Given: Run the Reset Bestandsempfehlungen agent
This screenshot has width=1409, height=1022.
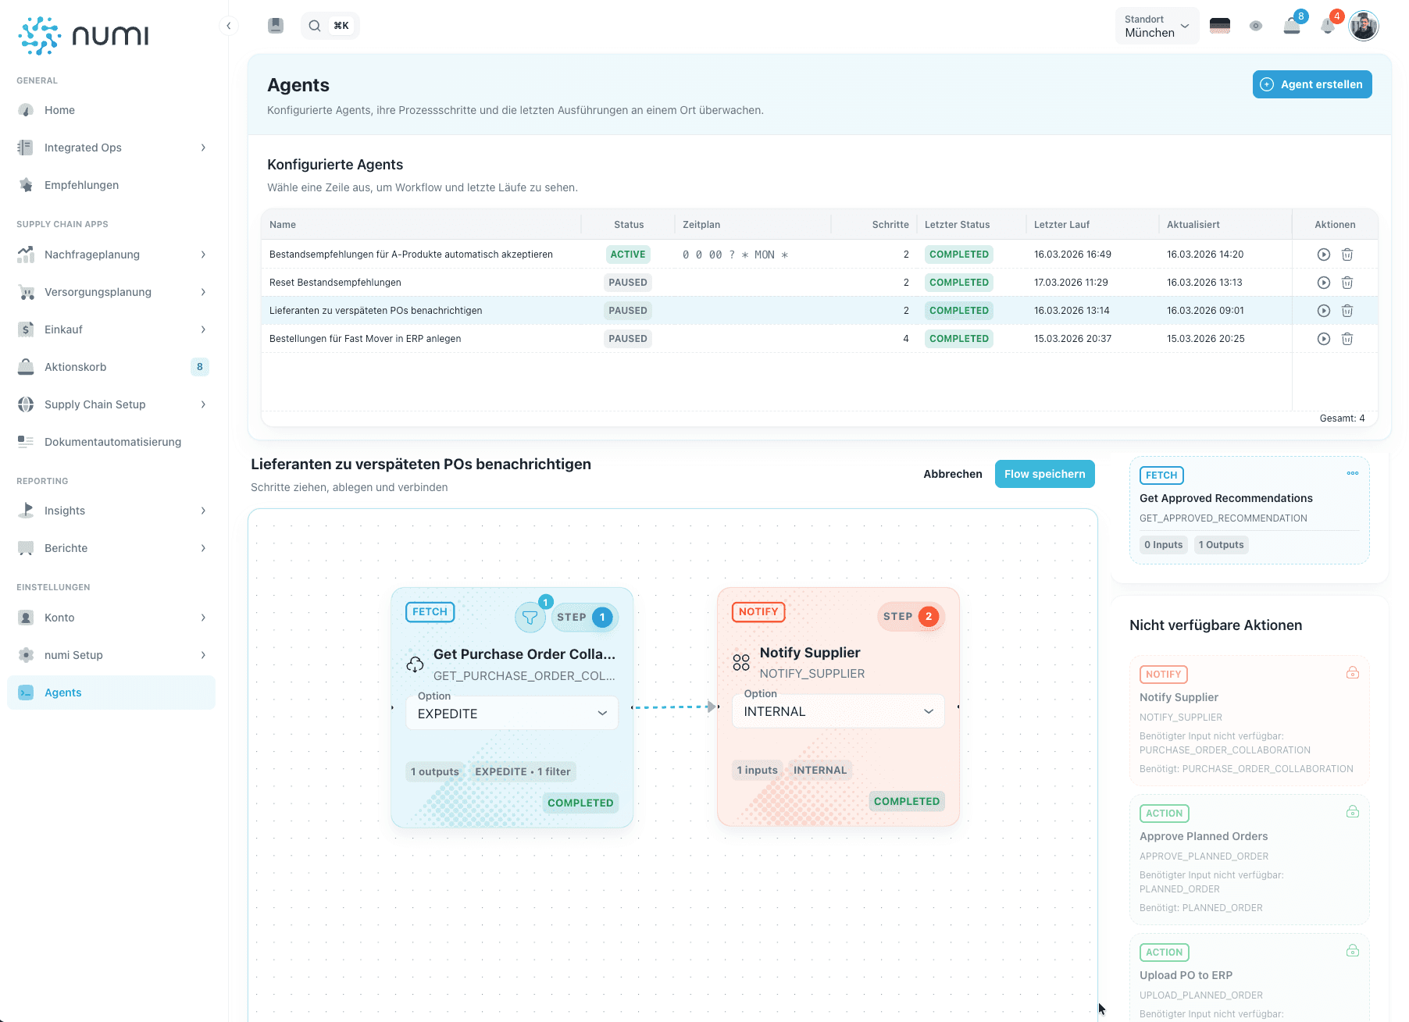Looking at the screenshot, I should [x=1323, y=283].
